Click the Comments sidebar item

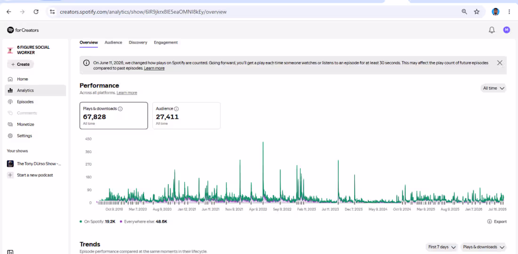coord(35,113)
